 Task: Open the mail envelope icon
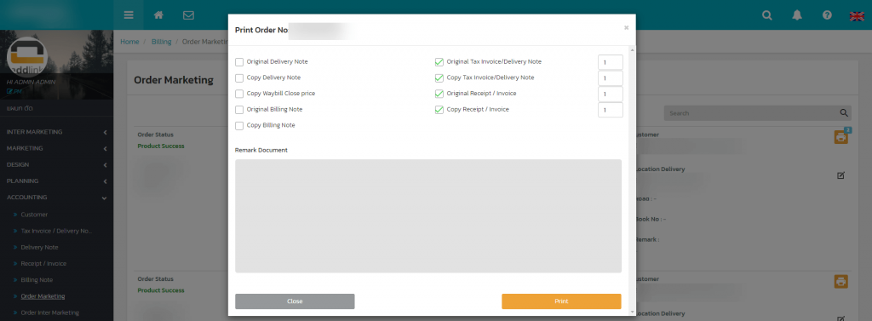pos(188,15)
